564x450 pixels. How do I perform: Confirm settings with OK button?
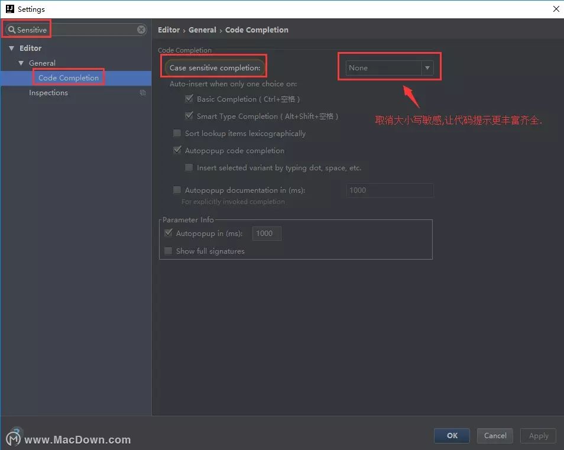pyautogui.click(x=452, y=436)
